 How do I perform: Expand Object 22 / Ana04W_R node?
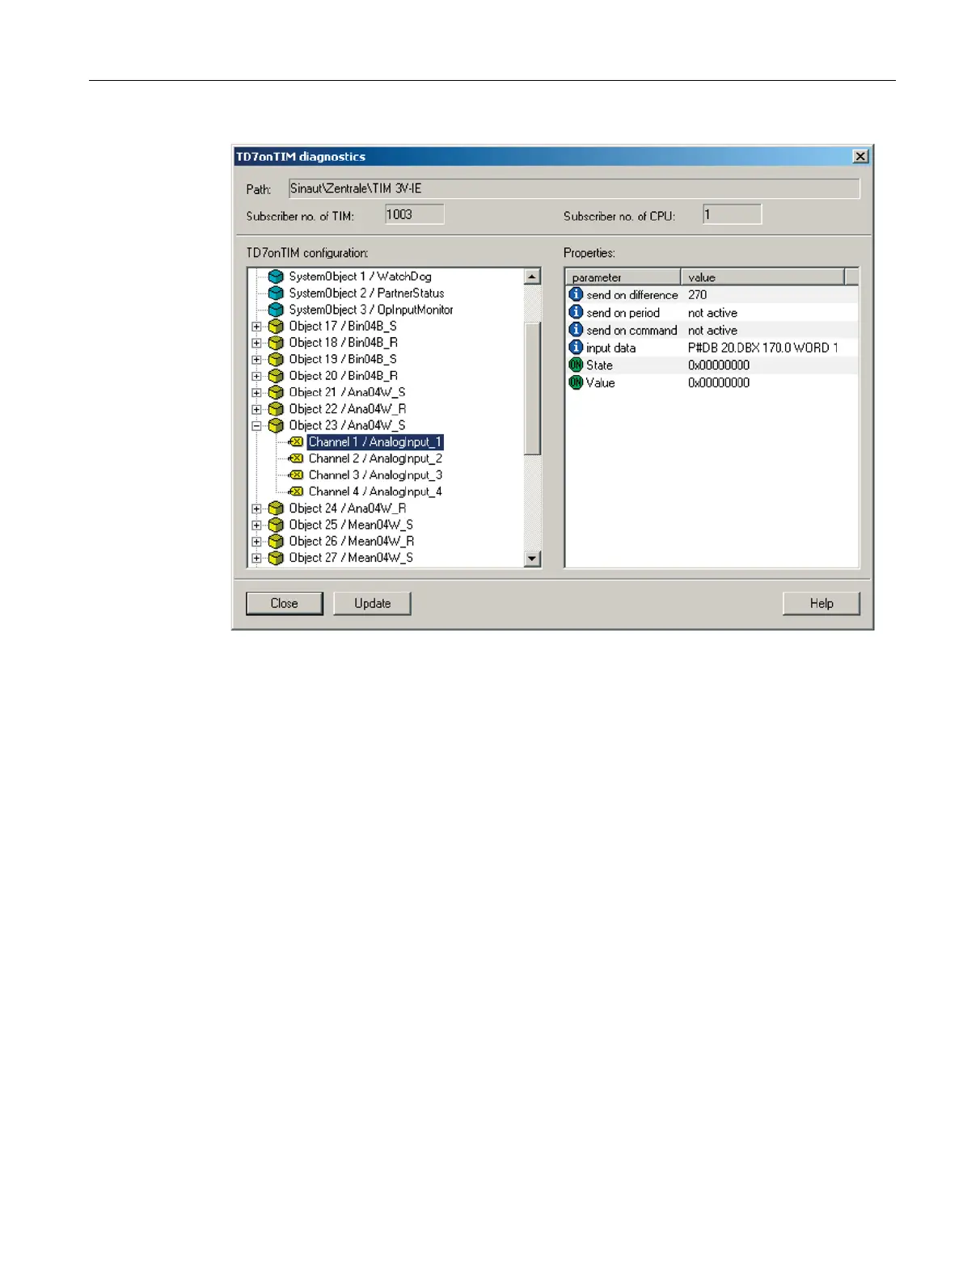click(x=256, y=409)
